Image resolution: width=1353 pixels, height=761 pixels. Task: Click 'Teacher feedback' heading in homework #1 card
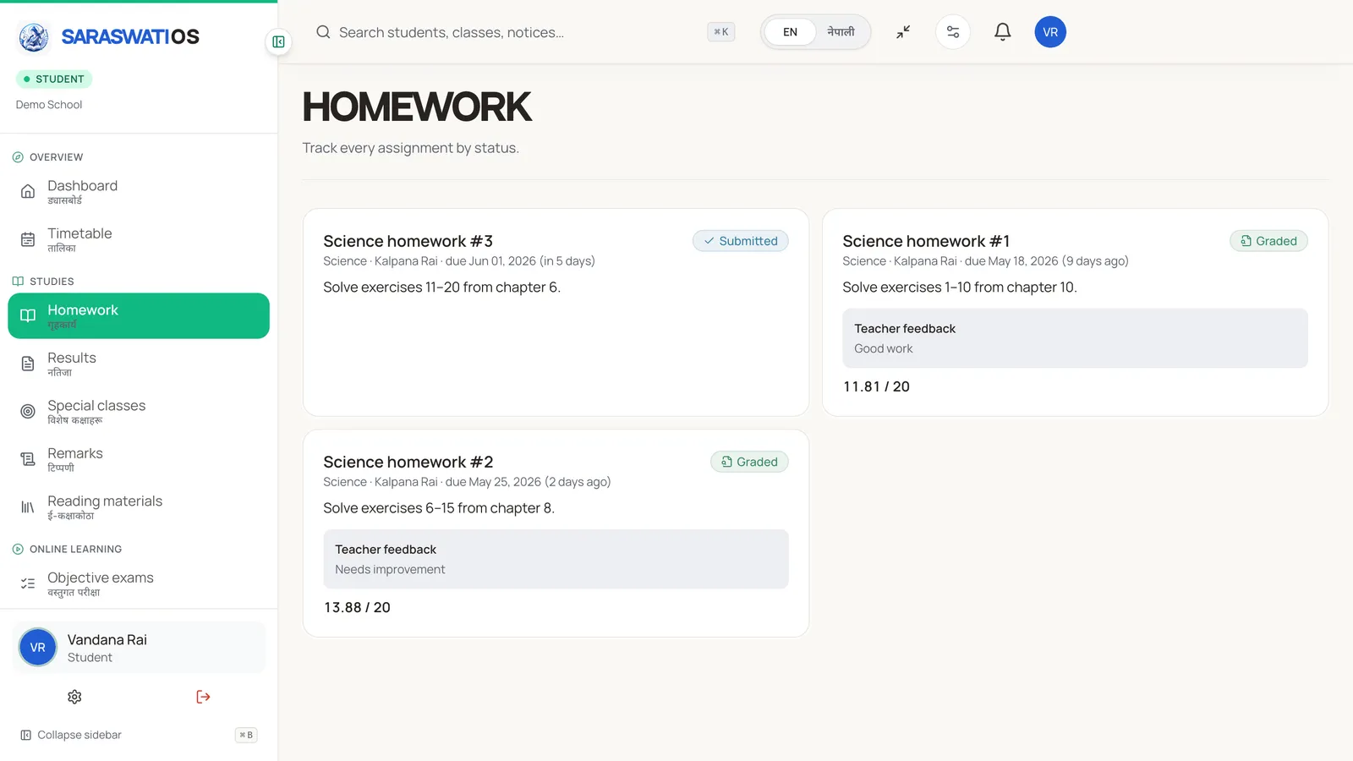[905, 329]
